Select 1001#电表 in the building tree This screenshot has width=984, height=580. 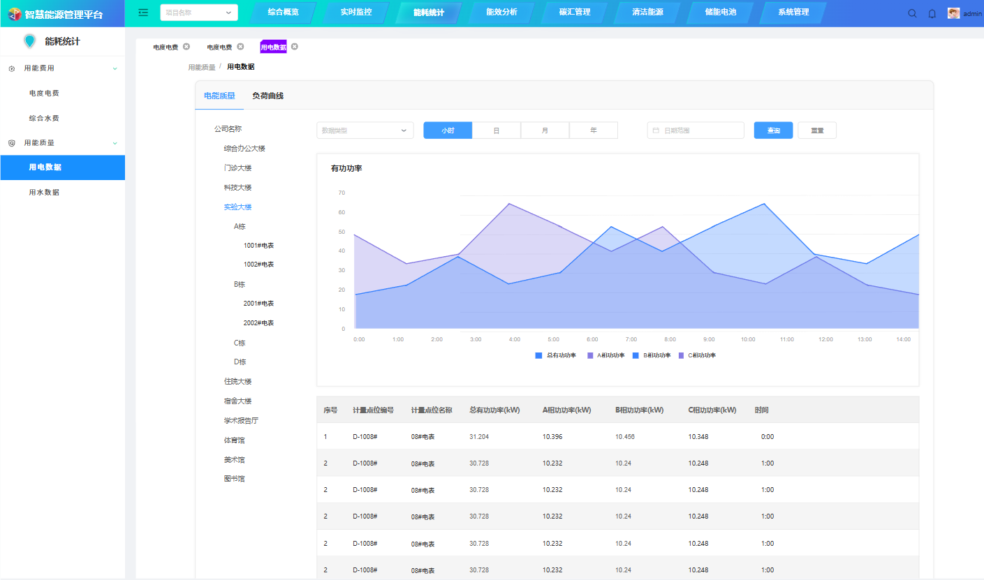click(x=258, y=246)
